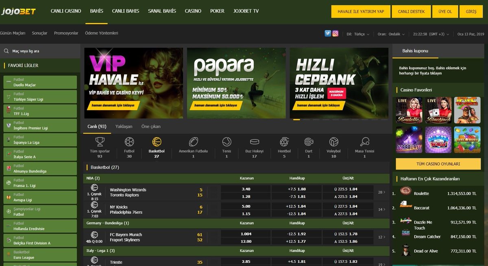Open the CANLI BAHİS menu
Screen dimensions: 488x266
(126, 11)
